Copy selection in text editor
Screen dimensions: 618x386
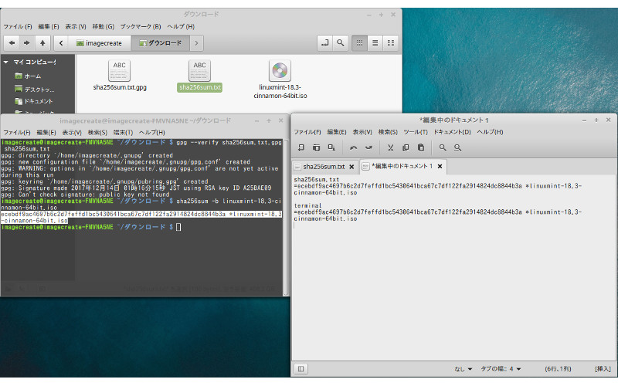point(406,147)
